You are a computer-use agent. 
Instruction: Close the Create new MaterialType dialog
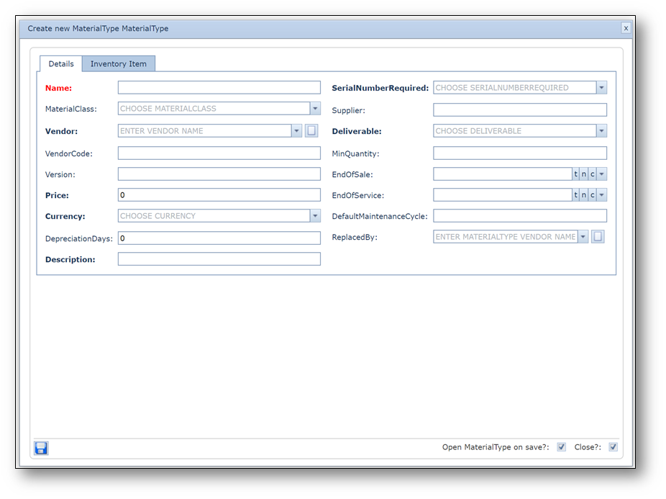(x=626, y=28)
